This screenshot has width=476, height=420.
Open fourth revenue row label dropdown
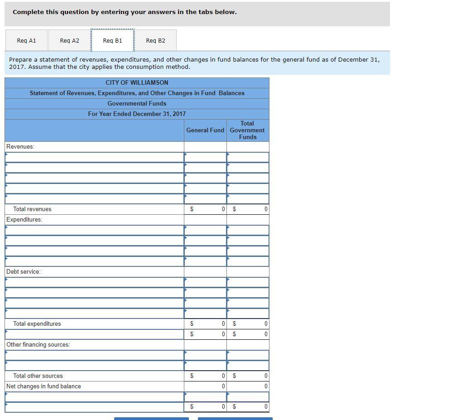point(94,188)
